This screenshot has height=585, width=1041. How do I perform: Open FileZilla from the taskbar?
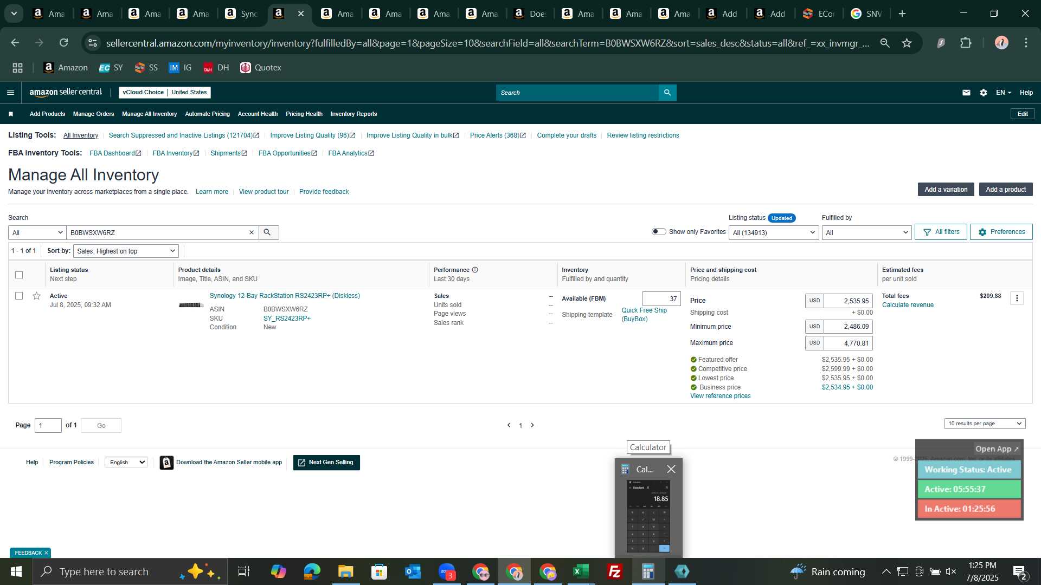pos(614,571)
